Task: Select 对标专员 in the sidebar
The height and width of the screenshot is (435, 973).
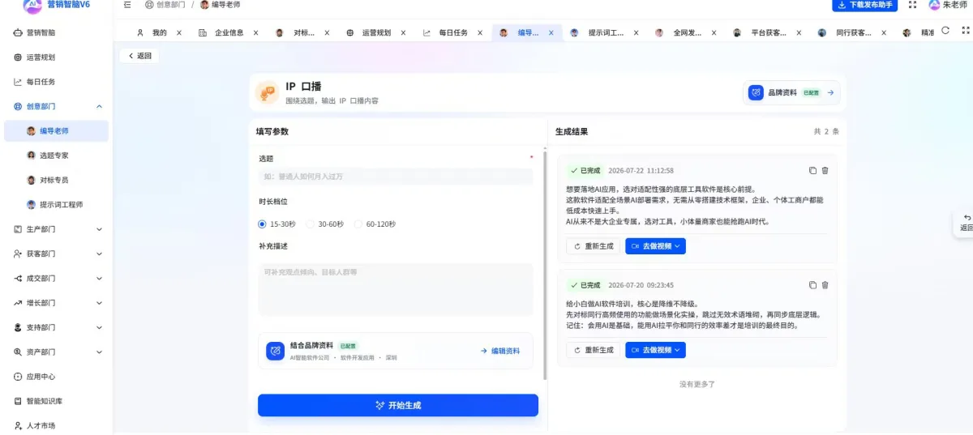Action: click(56, 180)
